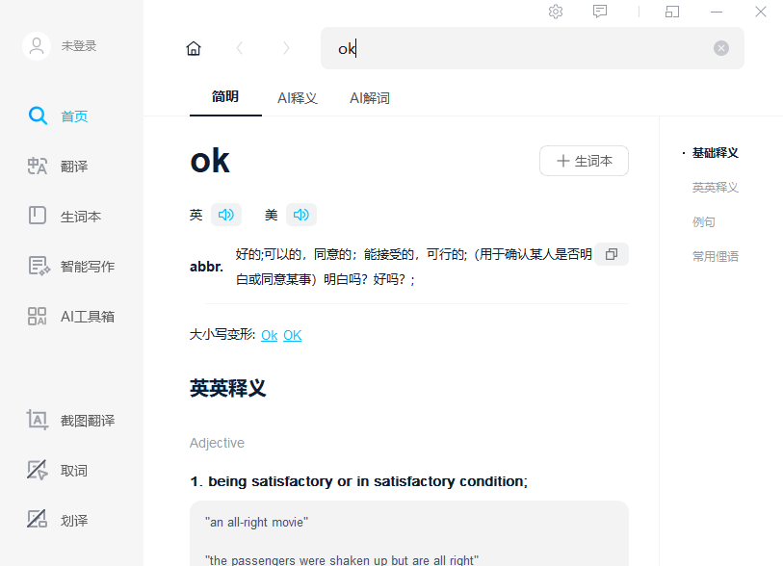783x566 pixels.
Task: Click the 未登录 login label
Action: tap(79, 46)
